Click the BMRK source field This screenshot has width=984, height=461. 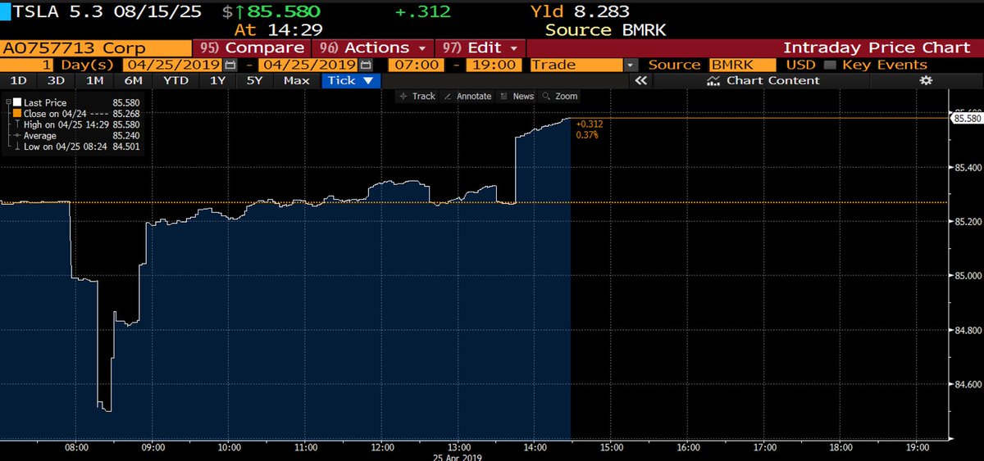click(x=741, y=65)
